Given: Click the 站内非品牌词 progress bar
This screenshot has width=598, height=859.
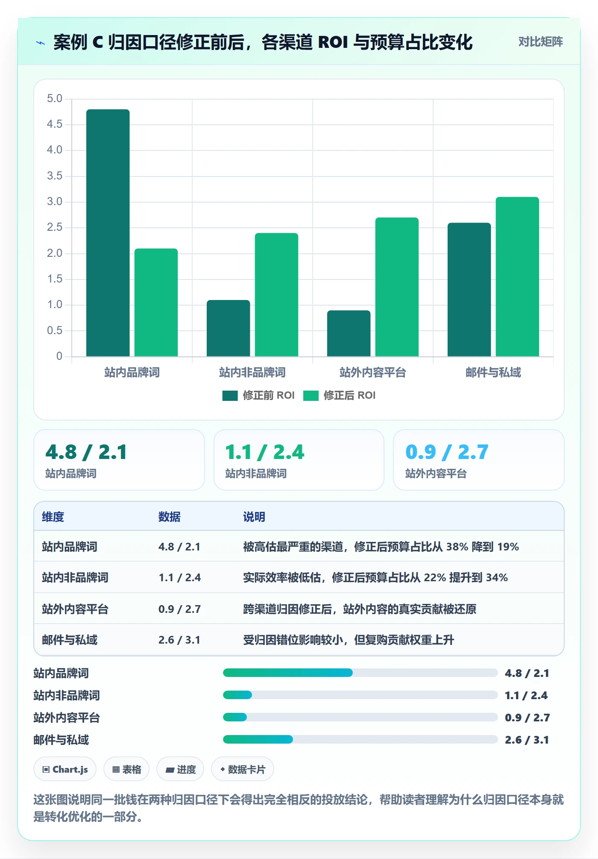Looking at the screenshot, I should [361, 695].
